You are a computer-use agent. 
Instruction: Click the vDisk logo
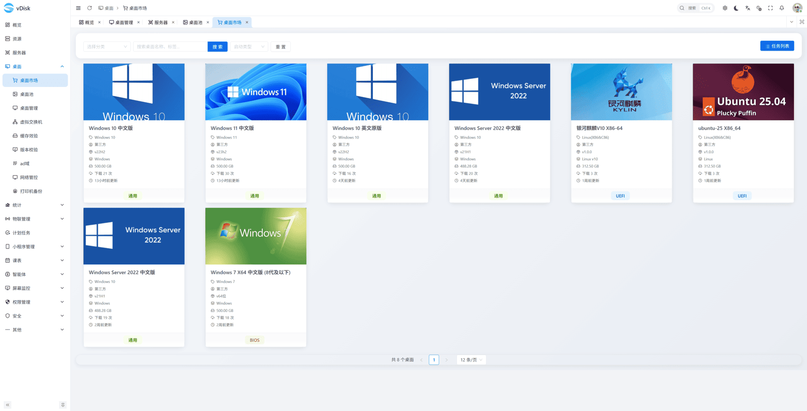click(17, 8)
